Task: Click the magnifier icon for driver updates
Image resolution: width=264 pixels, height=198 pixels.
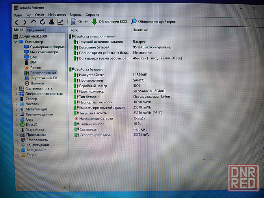Action: coord(134,21)
